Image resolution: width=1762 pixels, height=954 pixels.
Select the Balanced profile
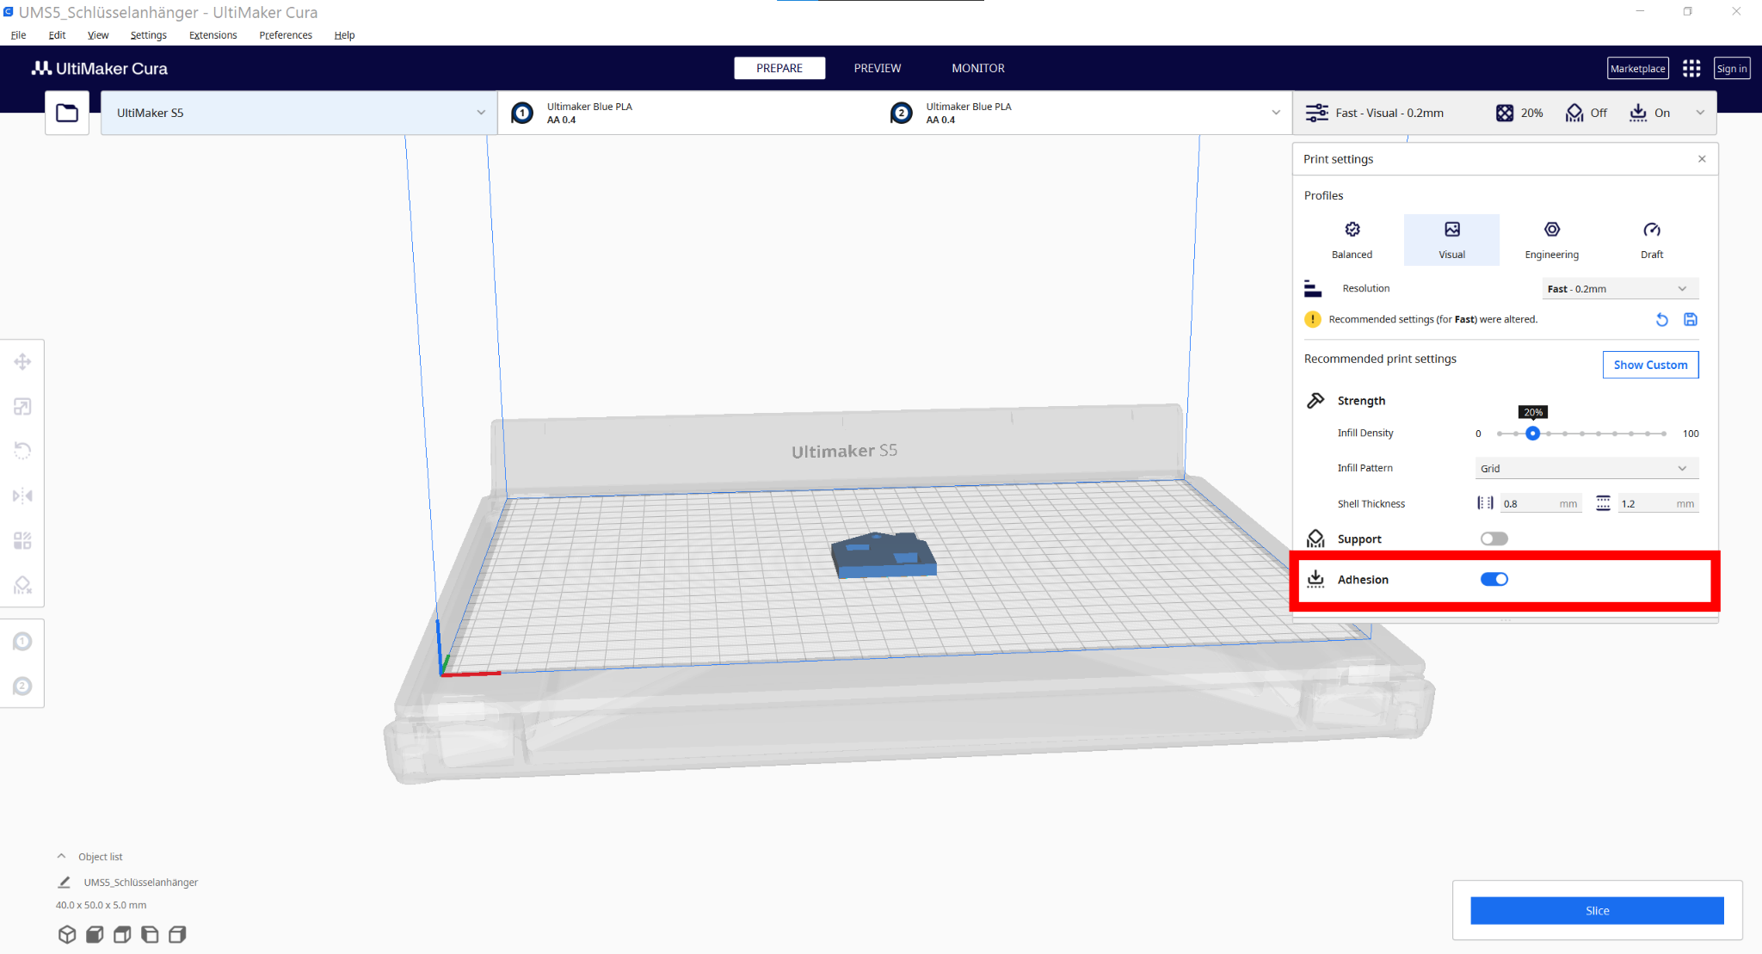click(x=1352, y=240)
